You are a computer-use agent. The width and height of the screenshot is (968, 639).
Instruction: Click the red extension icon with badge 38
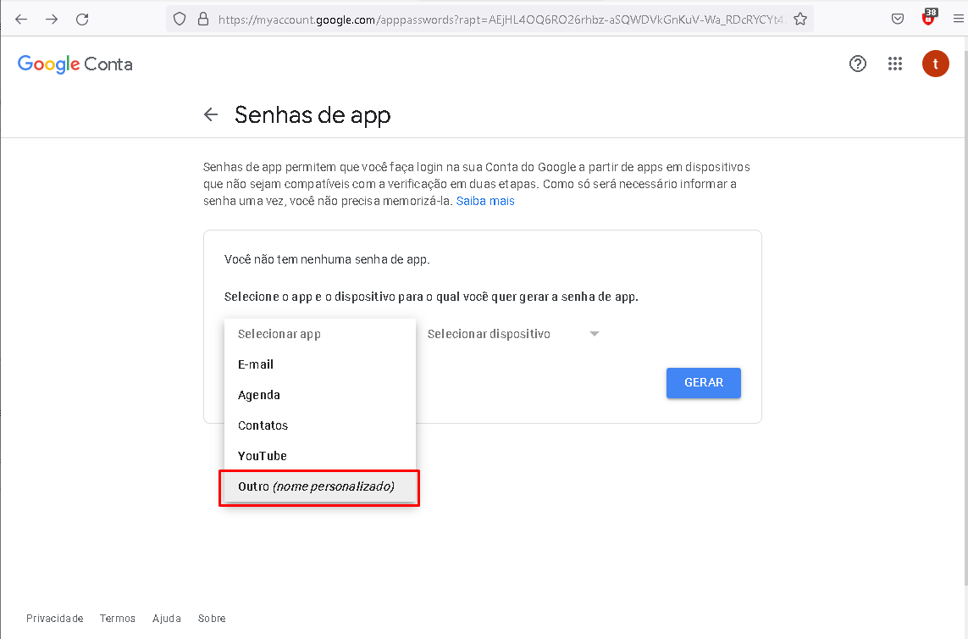click(928, 17)
